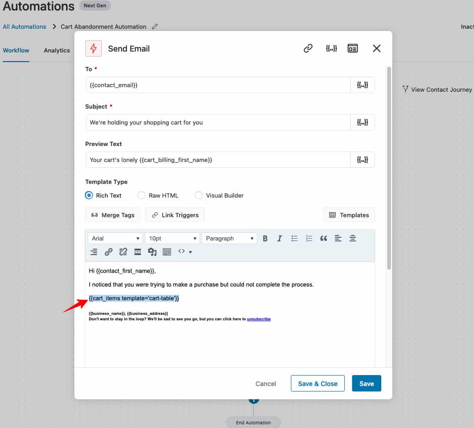
Task: Click the insert link icon in editor toolbar
Action: click(x=108, y=252)
